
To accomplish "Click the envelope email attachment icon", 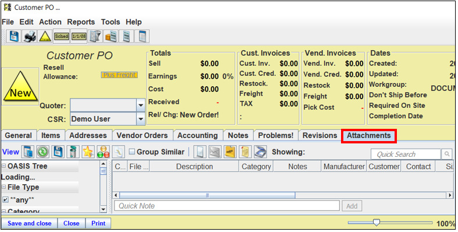I will pyautogui.click(x=215, y=152).
